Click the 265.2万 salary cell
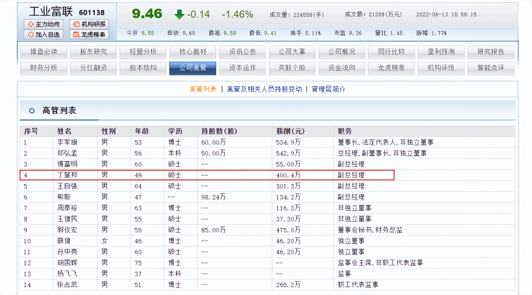The width and height of the screenshot is (532, 295). pyautogui.click(x=288, y=285)
